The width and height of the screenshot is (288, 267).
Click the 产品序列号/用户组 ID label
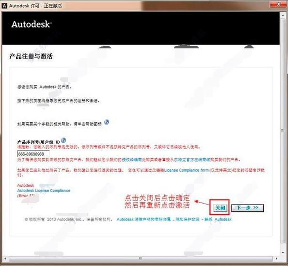point(39,142)
